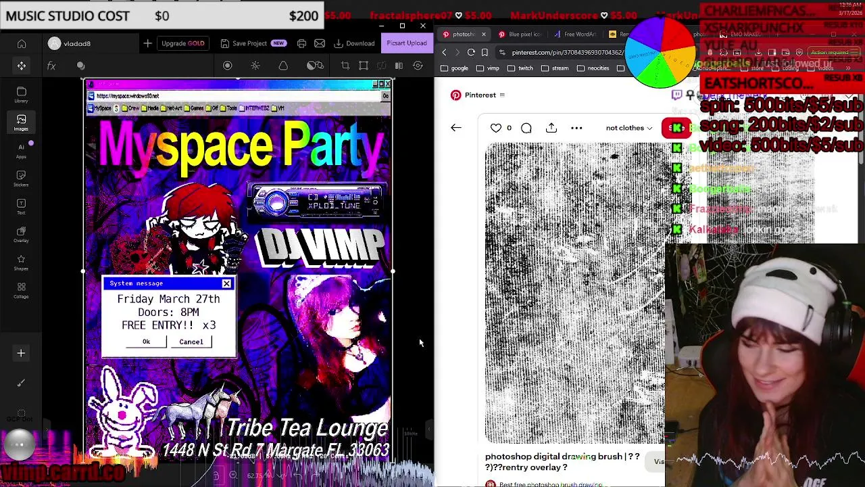The height and width of the screenshot is (487, 865).
Task: Open the google bookmarks folder
Action: [454, 68]
